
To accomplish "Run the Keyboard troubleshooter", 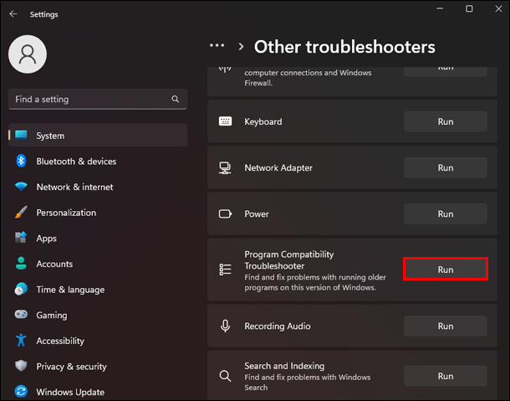I will (446, 121).
